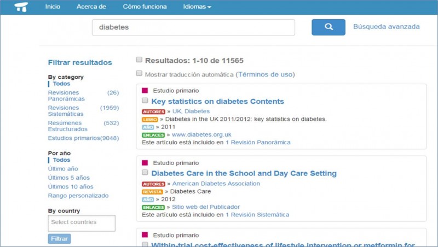Screen dimensions: 438x247
Task: Click the AUTORES badge on first result
Action: [153, 111]
